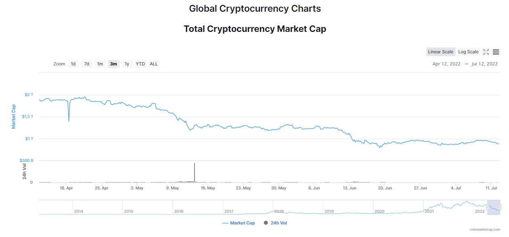Choose the YTD zoom range

[140, 64]
